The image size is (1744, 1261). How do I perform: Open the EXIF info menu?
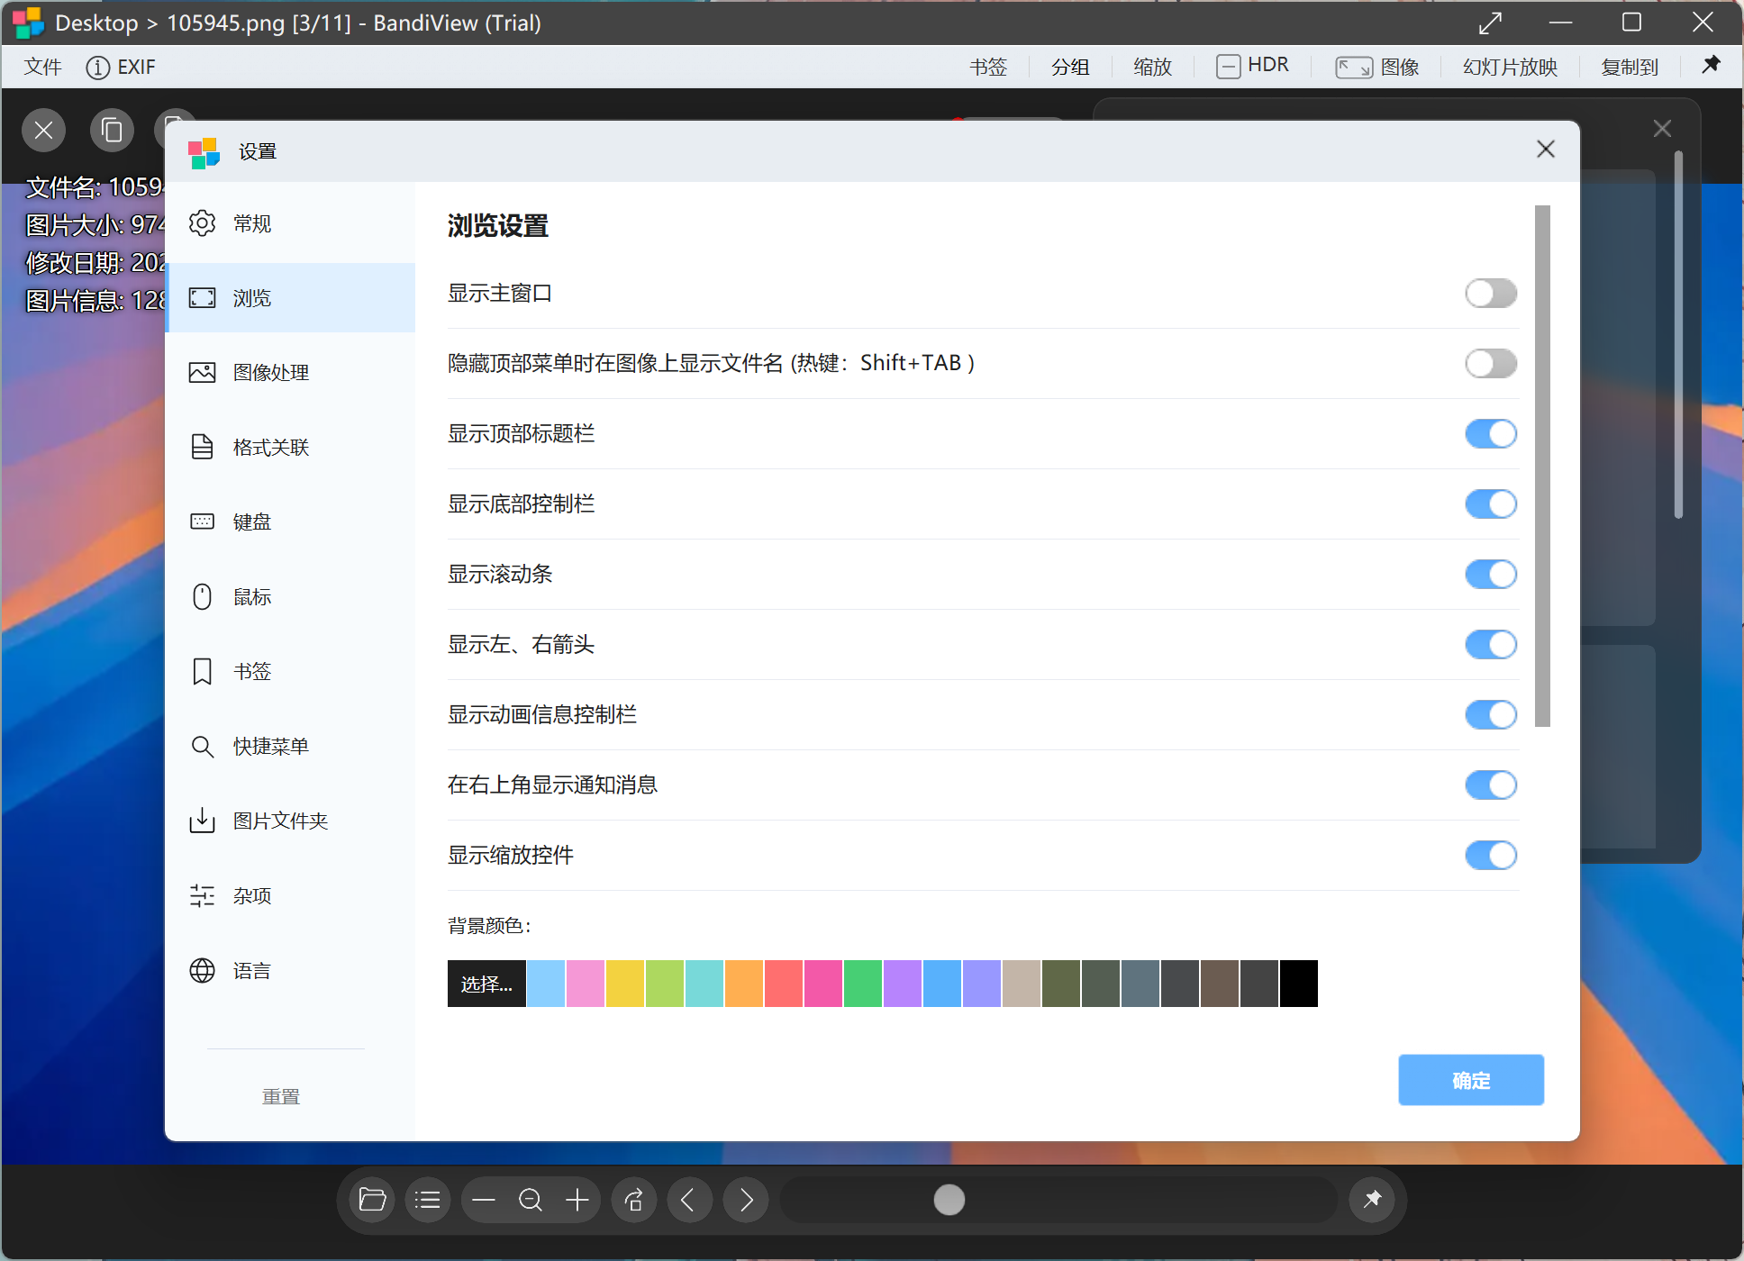(121, 67)
